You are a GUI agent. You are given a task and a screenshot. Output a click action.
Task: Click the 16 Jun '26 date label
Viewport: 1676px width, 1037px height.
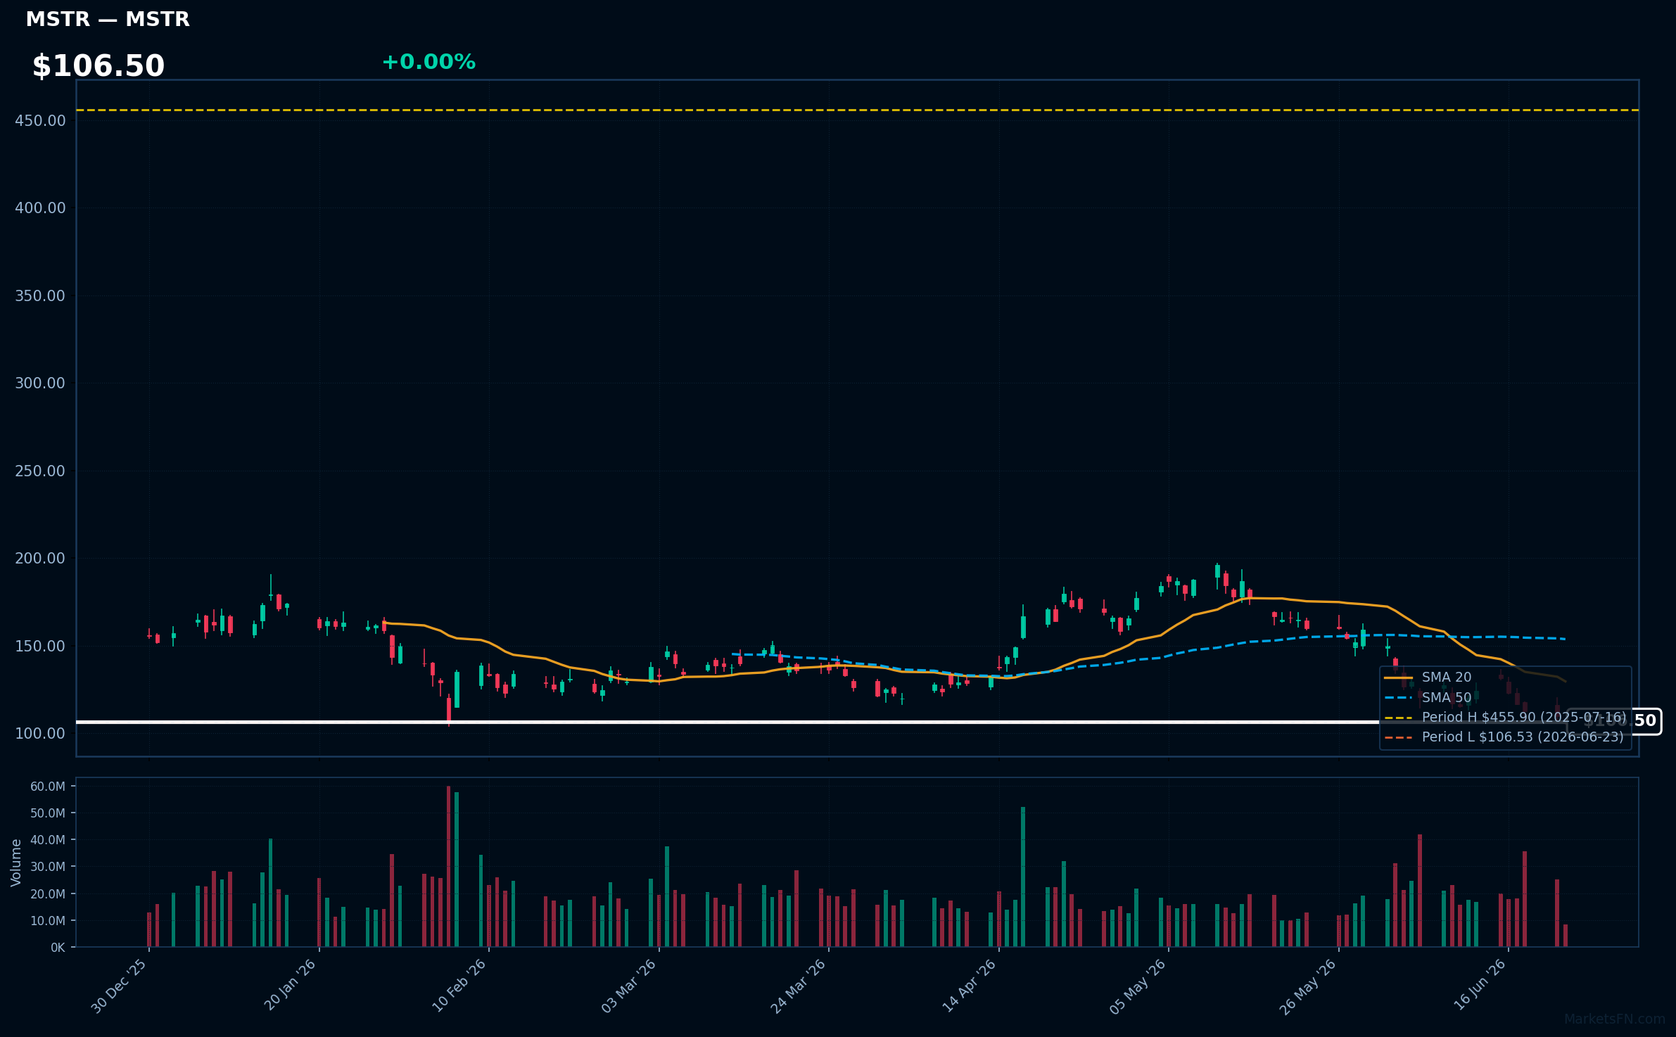click(1478, 986)
